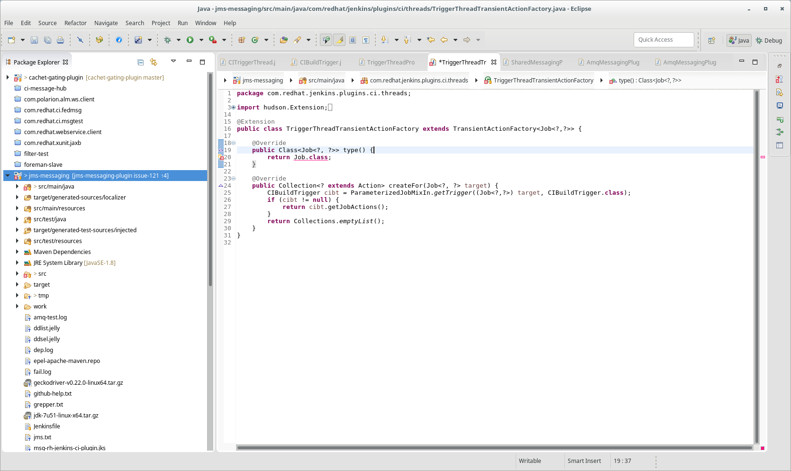Open the Refactor menu
This screenshot has width=791, height=471.
75,23
